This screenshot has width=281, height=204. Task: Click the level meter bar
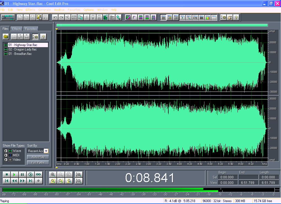(138, 190)
